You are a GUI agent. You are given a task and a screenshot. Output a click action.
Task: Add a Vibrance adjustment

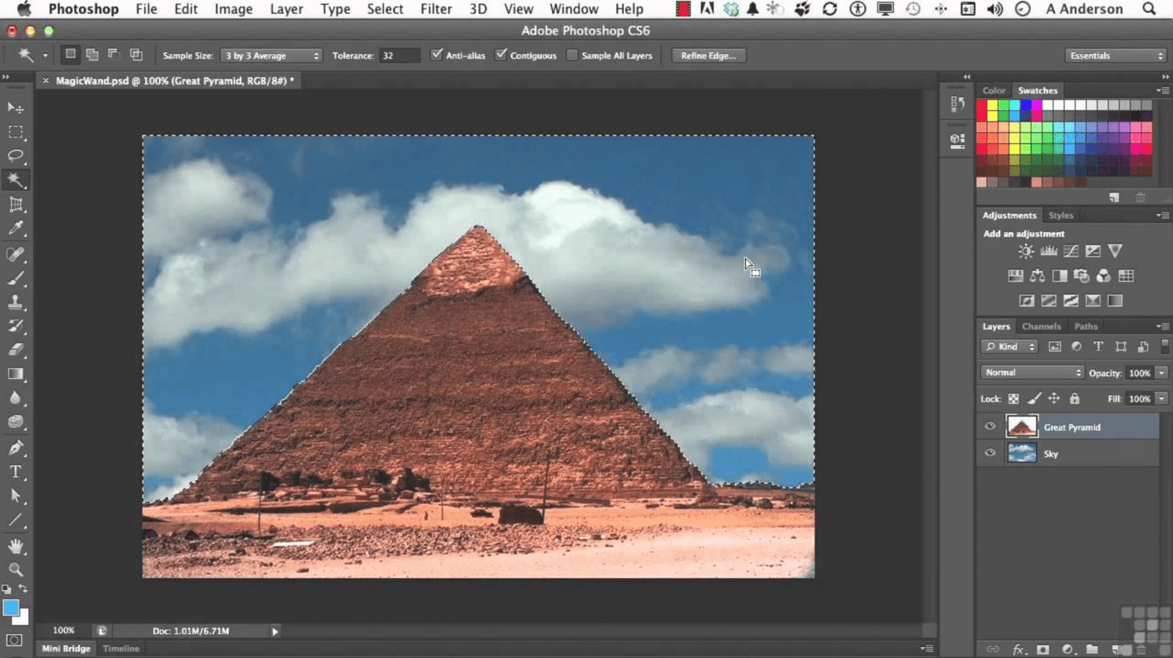pos(1115,251)
